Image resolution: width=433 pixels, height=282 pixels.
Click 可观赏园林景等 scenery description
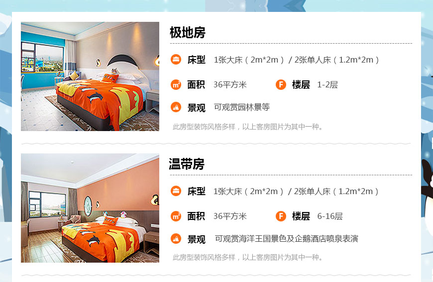(x=241, y=107)
